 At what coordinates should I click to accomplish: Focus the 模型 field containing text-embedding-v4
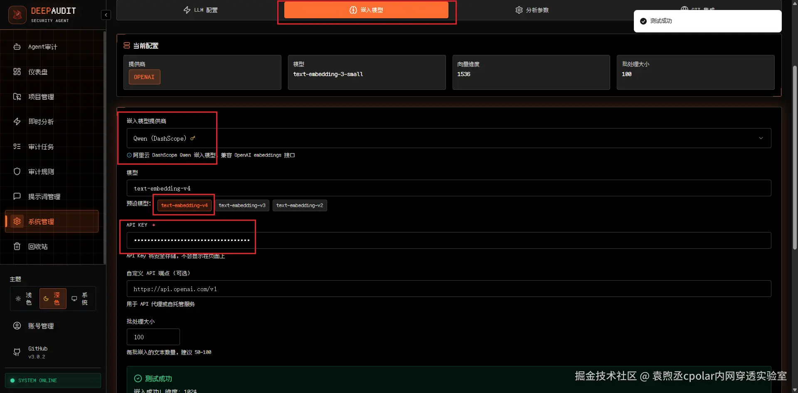tap(449, 188)
